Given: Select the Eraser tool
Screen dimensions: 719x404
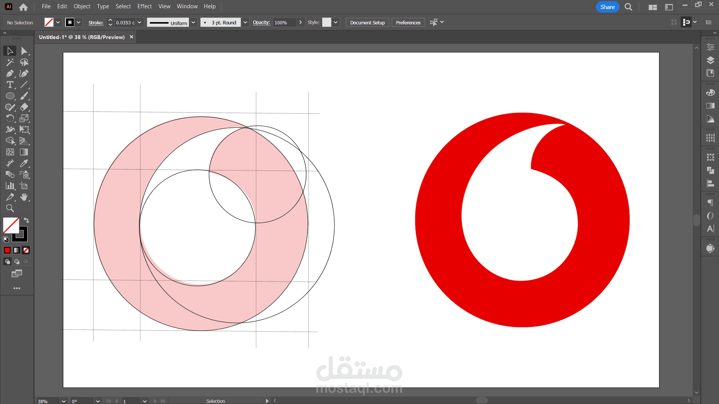Looking at the screenshot, I should point(24,107).
